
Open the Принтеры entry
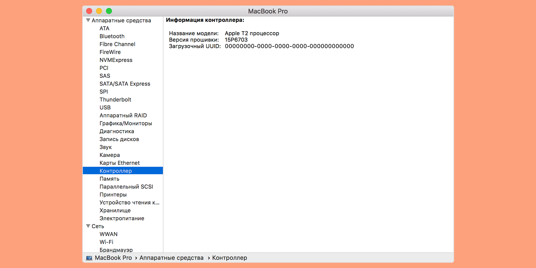(x=113, y=195)
